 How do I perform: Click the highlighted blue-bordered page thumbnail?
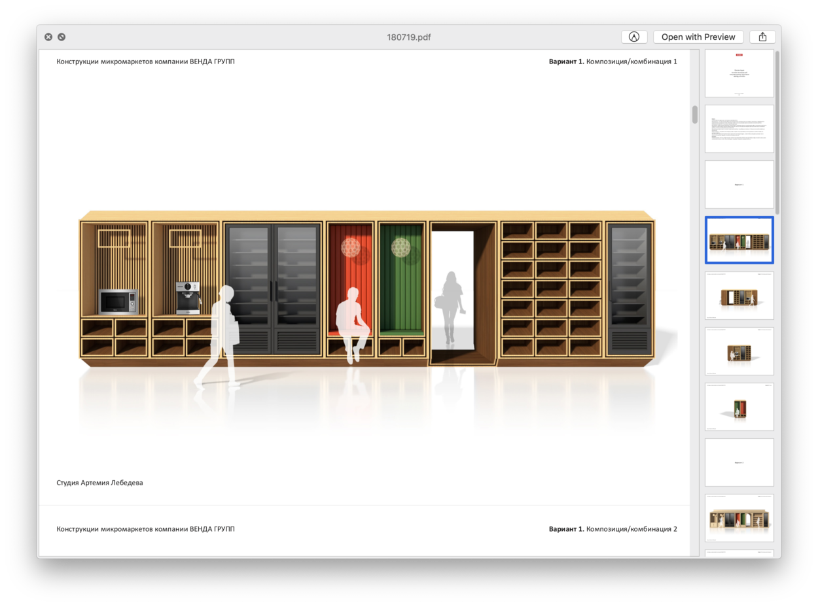739,240
